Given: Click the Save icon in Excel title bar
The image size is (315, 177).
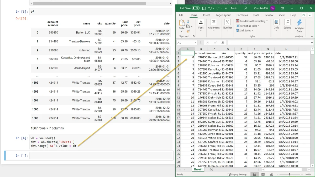Looking at the screenshot, I should pyautogui.click(x=204, y=8).
